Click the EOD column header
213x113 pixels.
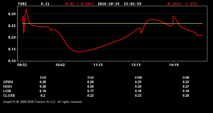pos(91,78)
